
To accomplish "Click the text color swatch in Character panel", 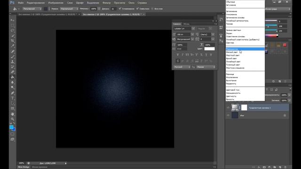I will pos(209,49).
